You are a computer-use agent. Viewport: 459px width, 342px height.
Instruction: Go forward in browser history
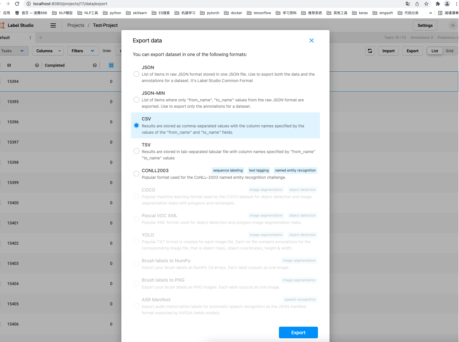(8, 4)
